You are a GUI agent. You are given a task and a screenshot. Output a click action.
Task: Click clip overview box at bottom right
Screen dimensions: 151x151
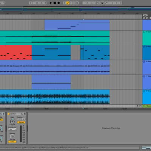click(x=146, y=148)
